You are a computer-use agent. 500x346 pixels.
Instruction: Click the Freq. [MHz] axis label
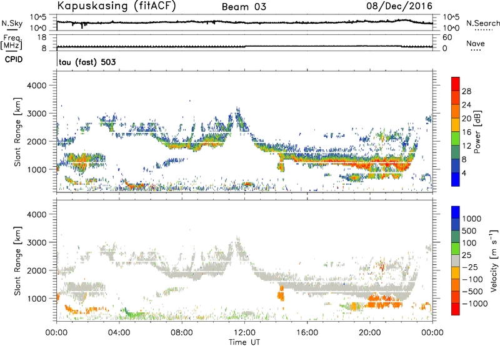click(x=11, y=42)
